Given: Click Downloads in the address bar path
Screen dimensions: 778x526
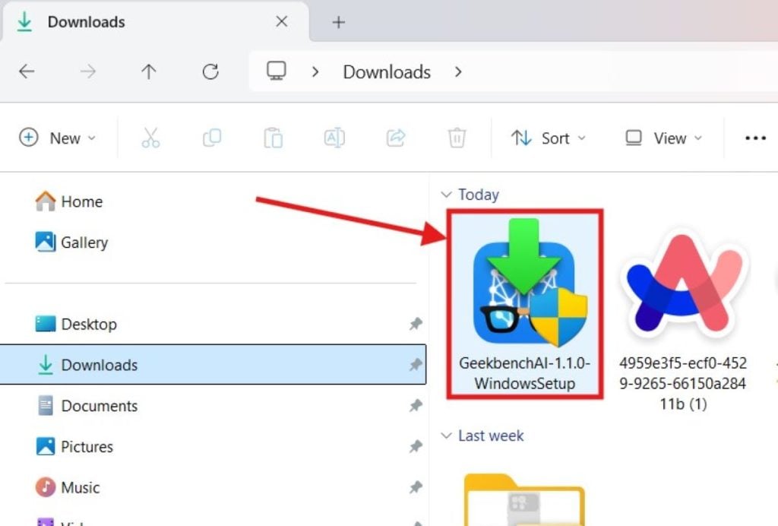Looking at the screenshot, I should [387, 72].
